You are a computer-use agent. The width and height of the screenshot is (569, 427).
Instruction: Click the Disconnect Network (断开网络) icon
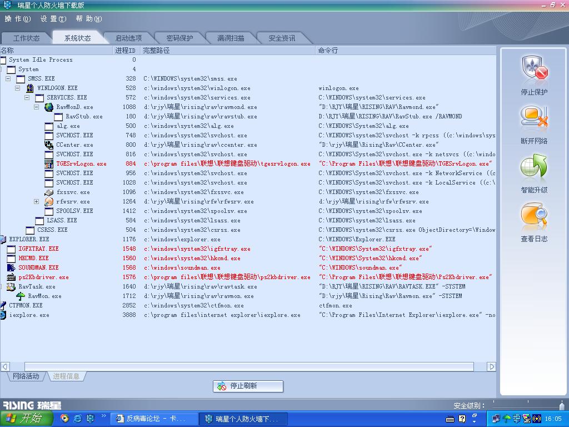(534, 117)
